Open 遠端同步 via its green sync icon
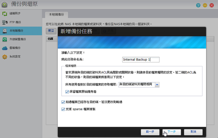Viewport: 218px width, 138px height. 4,14
